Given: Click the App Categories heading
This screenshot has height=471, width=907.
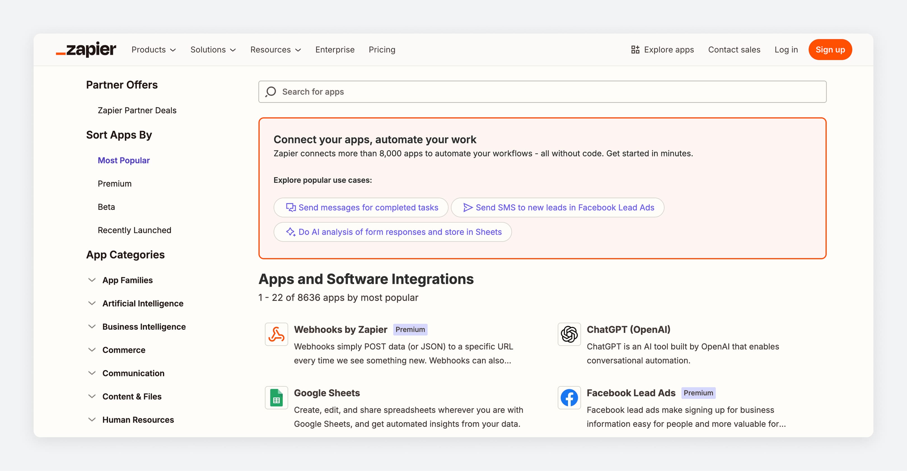Looking at the screenshot, I should [125, 254].
